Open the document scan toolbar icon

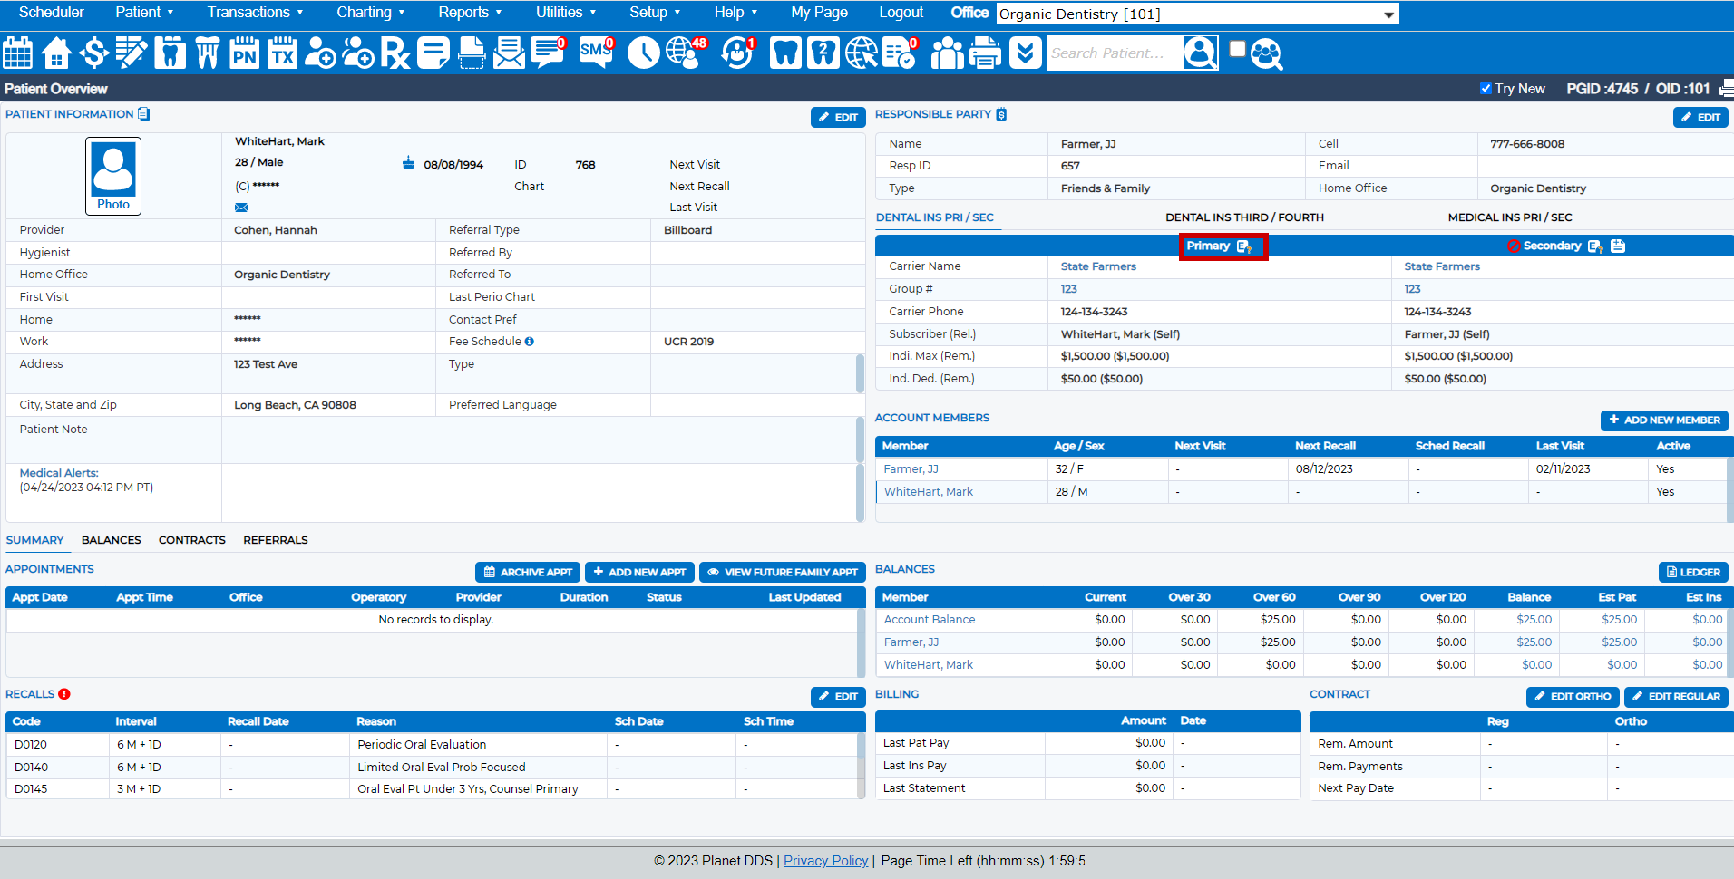[x=472, y=53]
